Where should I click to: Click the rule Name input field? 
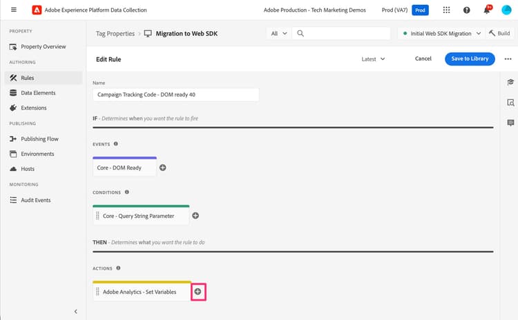[175, 94]
